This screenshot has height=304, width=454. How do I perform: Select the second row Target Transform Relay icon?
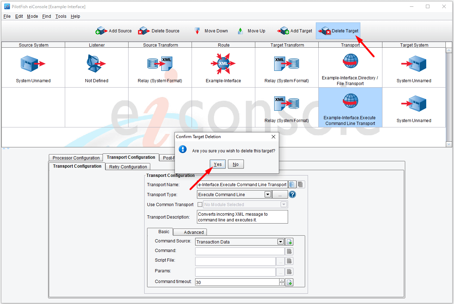pos(287,104)
